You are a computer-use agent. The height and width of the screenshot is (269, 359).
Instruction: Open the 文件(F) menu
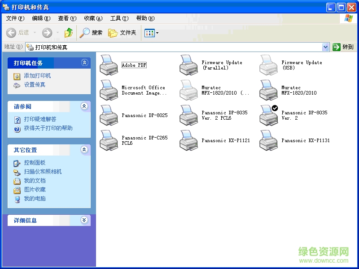point(15,18)
